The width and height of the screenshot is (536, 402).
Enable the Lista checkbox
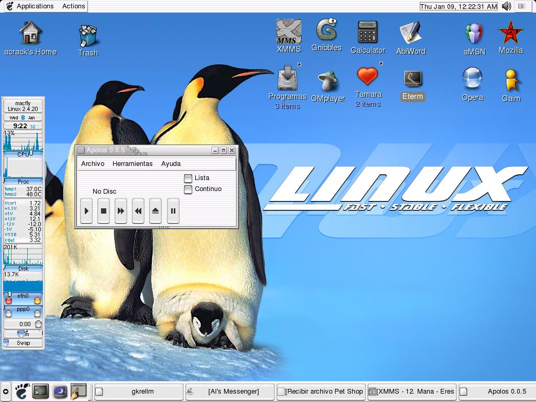(x=188, y=178)
